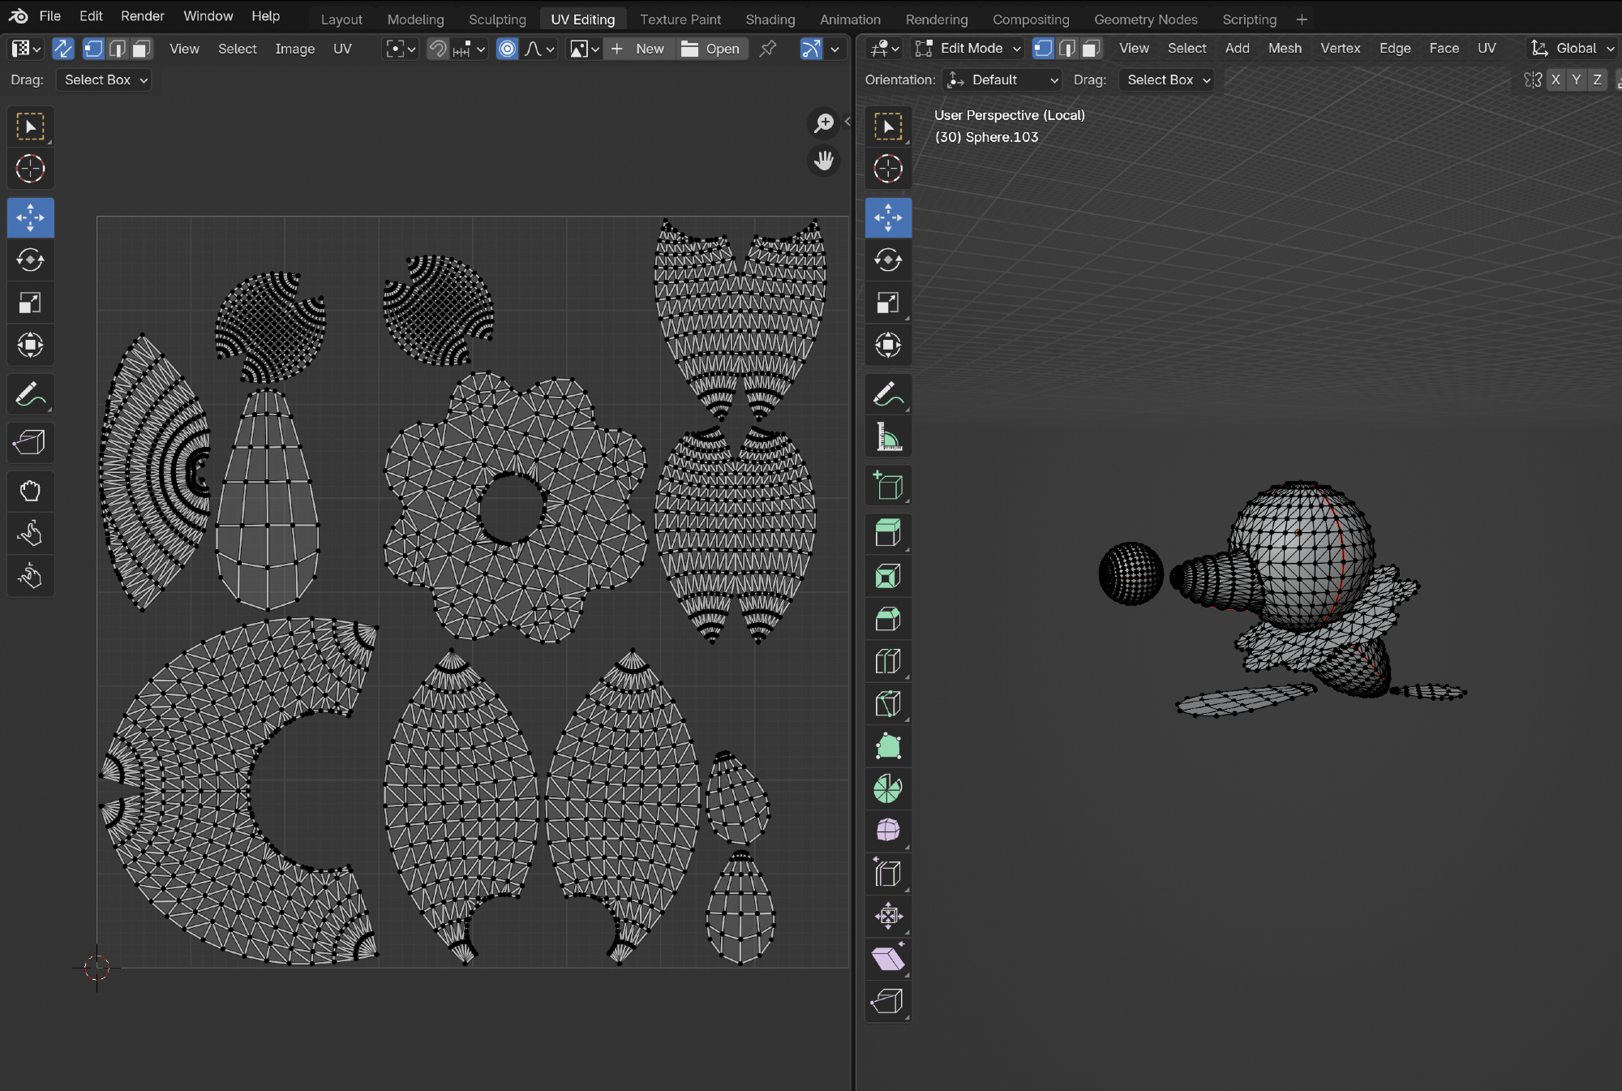Image resolution: width=1622 pixels, height=1091 pixels.
Task: Enable X axis mirror toggle
Action: (1555, 79)
